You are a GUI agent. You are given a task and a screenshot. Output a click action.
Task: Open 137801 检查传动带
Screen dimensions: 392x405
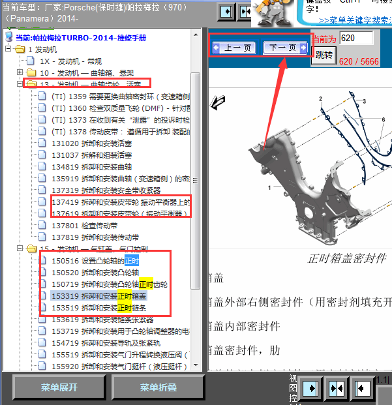click(84, 226)
